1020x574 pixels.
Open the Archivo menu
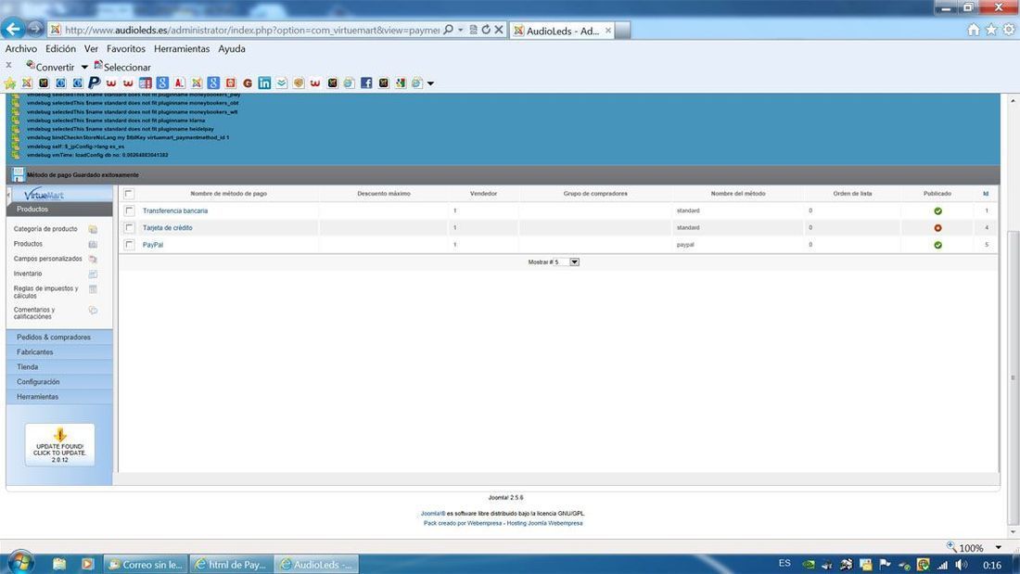pyautogui.click(x=20, y=49)
